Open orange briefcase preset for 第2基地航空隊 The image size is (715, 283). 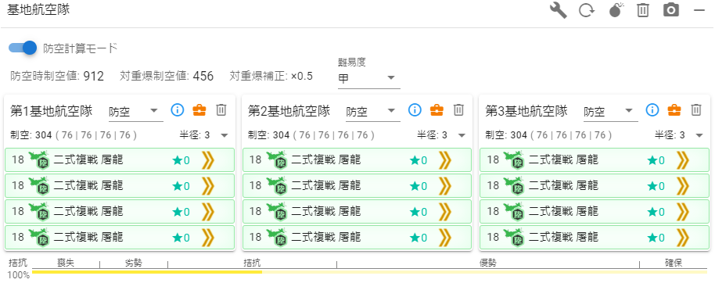point(437,109)
